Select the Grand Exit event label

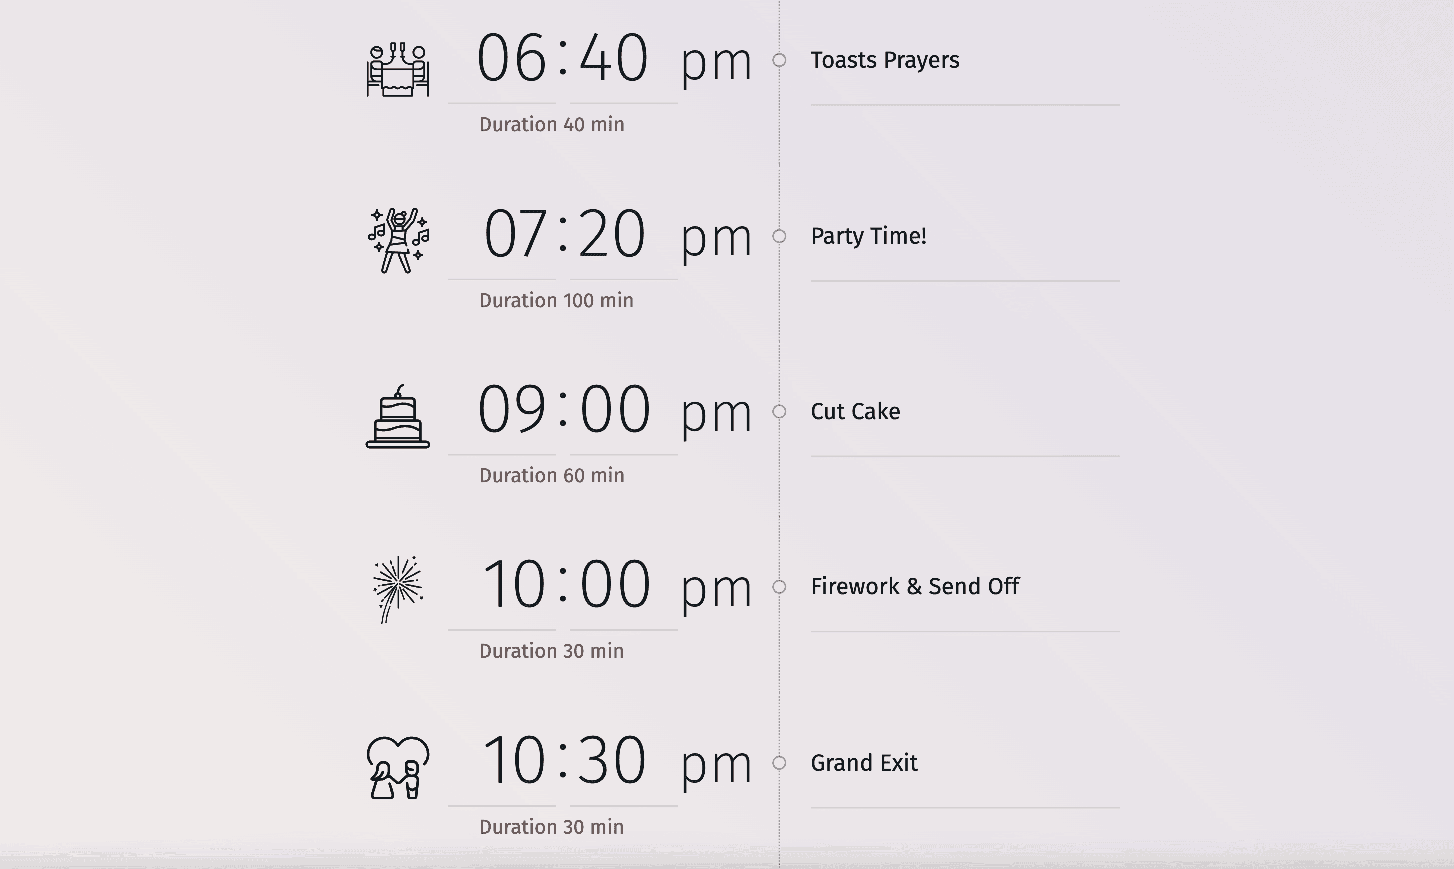pos(866,763)
